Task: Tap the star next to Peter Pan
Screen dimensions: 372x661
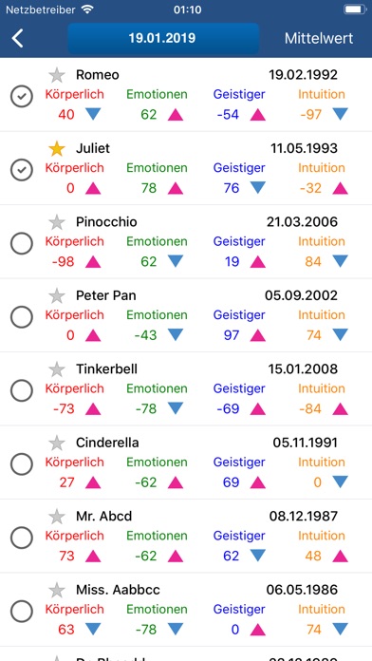Action: tap(56, 295)
